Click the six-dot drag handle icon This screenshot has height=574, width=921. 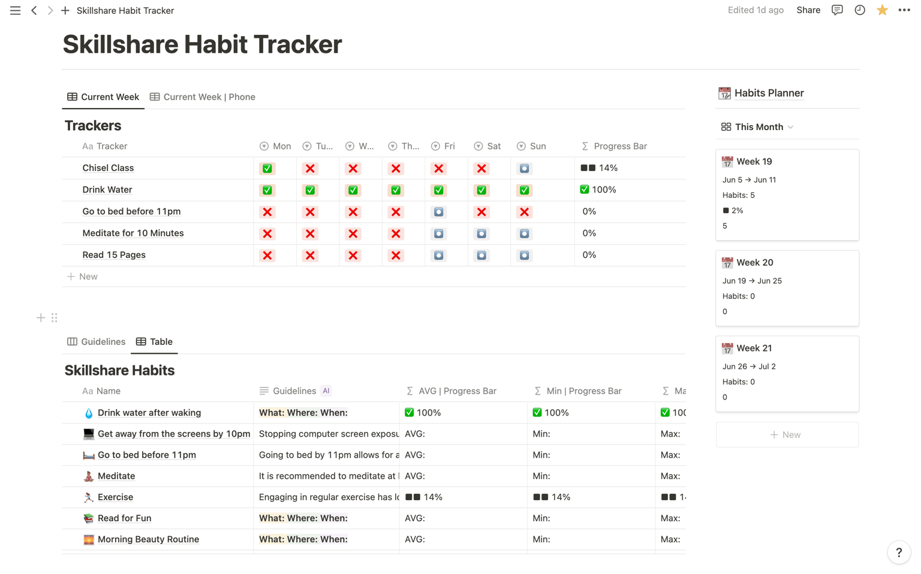pyautogui.click(x=55, y=317)
